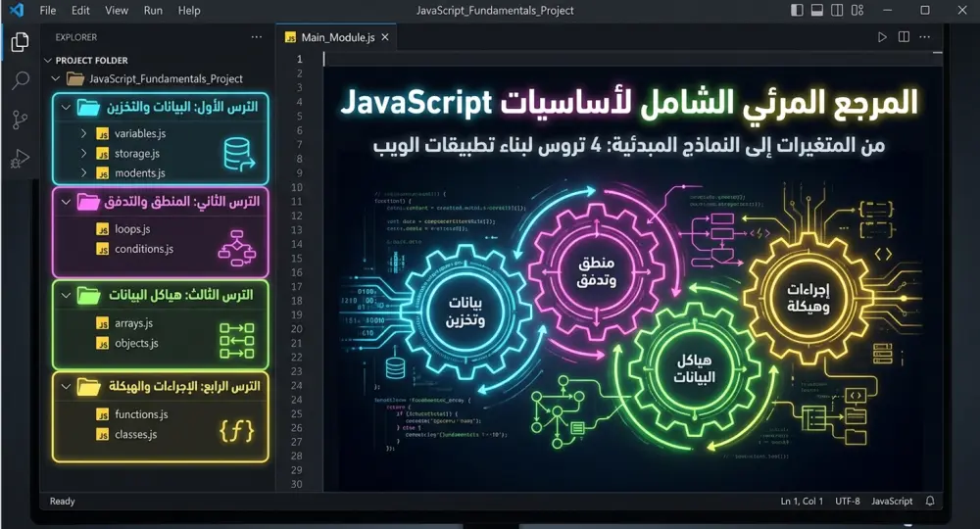The width and height of the screenshot is (980, 529).
Task: Click JS icon on Main_Module.js tab
Action: click(290, 37)
